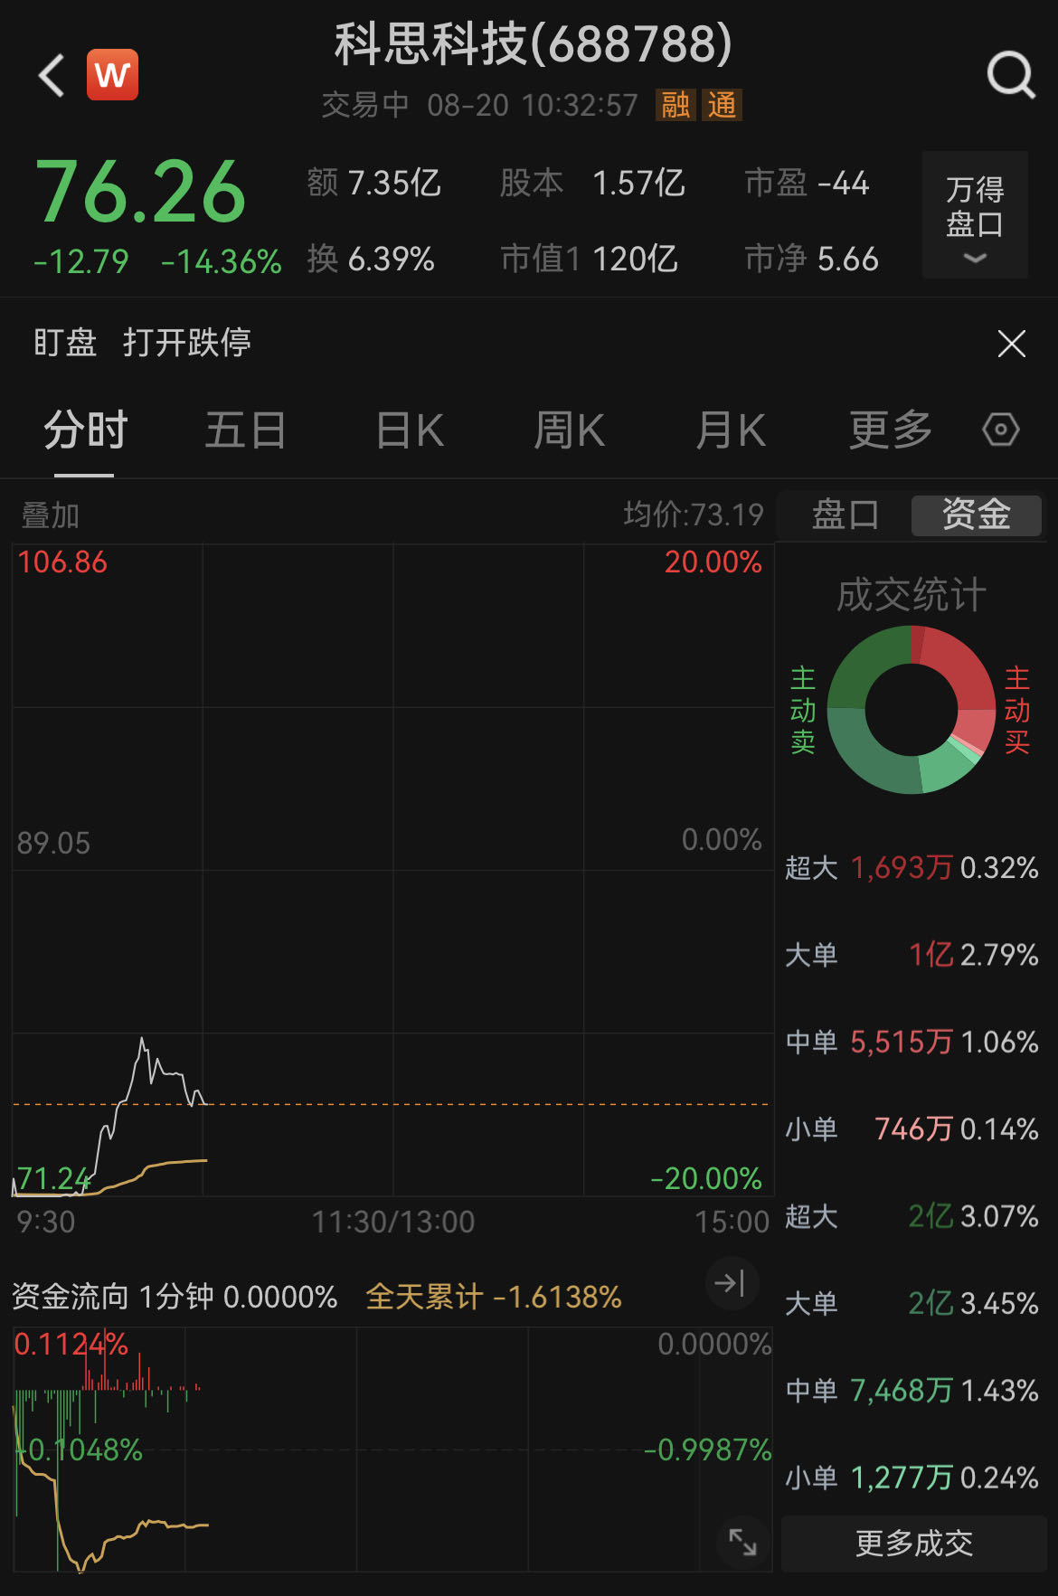
Task: Dismiss the 盯盘 alert banner
Action: pos(1011,344)
